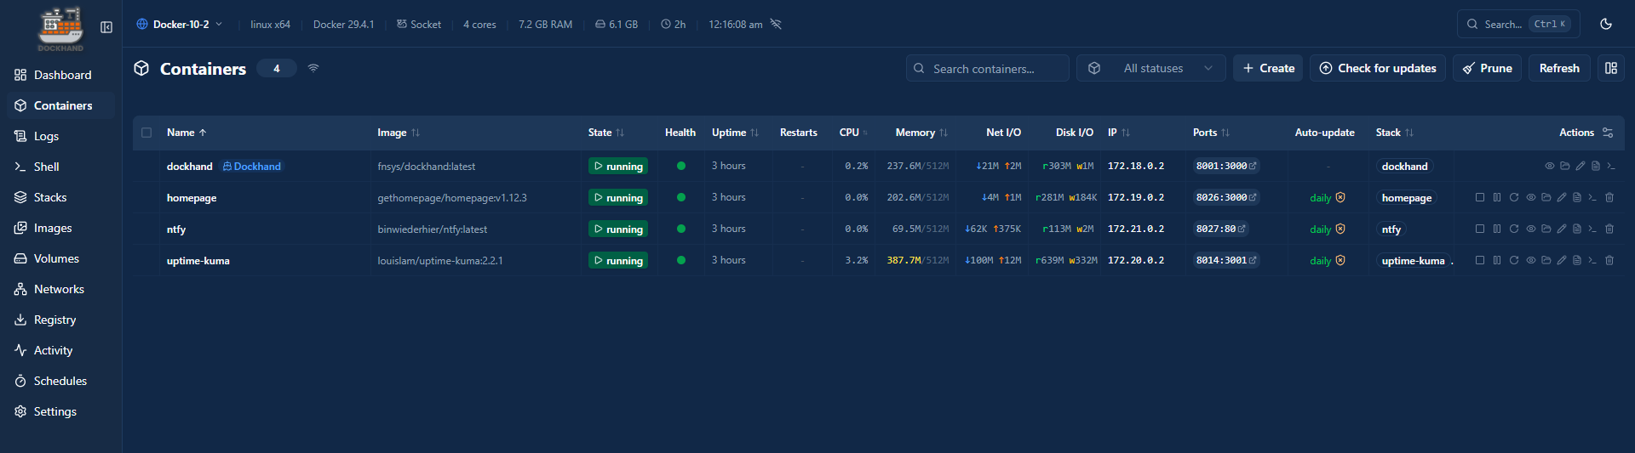Collapse the sidebar panel

pos(106,27)
